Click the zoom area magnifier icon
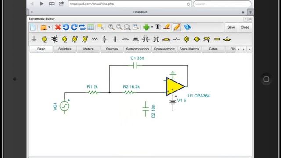This screenshot has width=281, height=158. (x=127, y=27)
